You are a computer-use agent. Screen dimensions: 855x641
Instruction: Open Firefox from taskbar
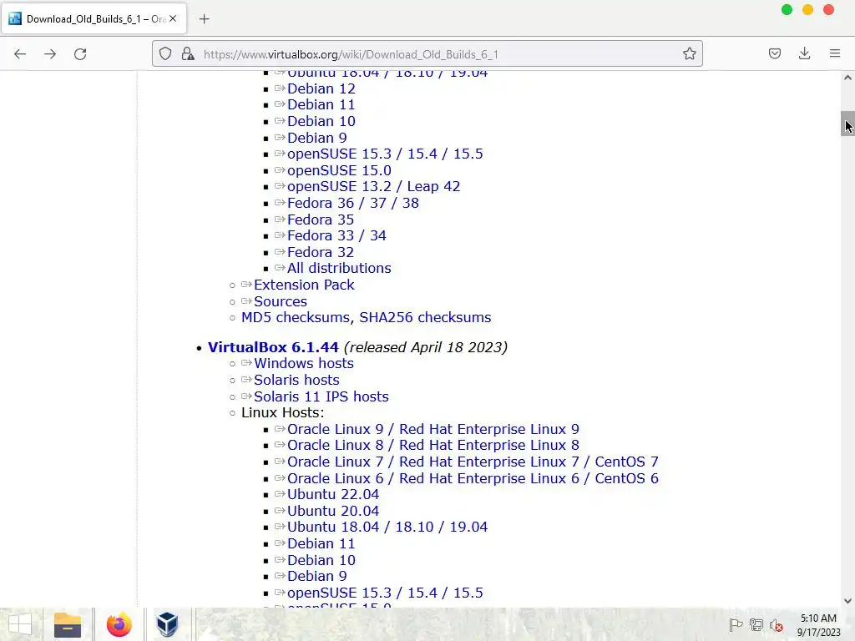point(119,624)
